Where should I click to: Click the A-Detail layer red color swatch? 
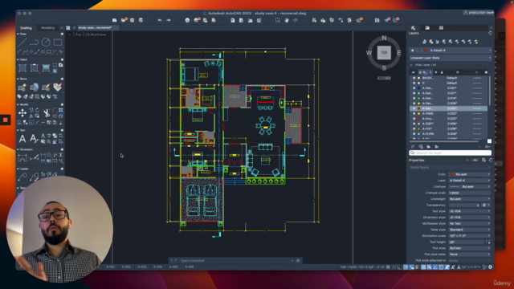[418, 108]
